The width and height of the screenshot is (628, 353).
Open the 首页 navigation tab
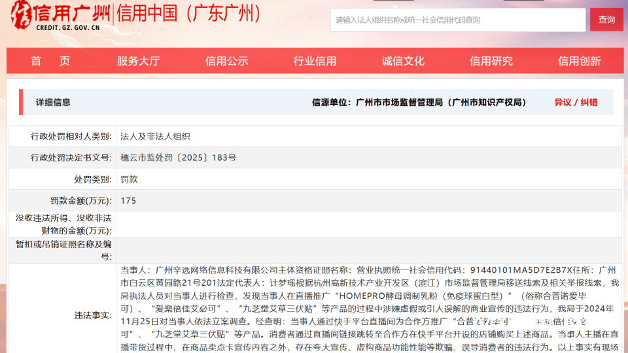click(x=50, y=61)
